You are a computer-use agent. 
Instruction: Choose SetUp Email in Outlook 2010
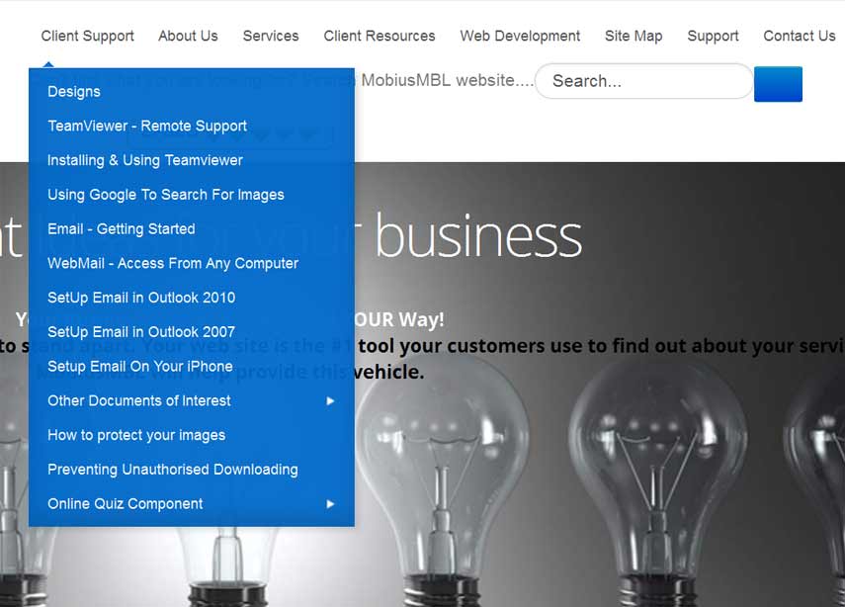click(141, 298)
